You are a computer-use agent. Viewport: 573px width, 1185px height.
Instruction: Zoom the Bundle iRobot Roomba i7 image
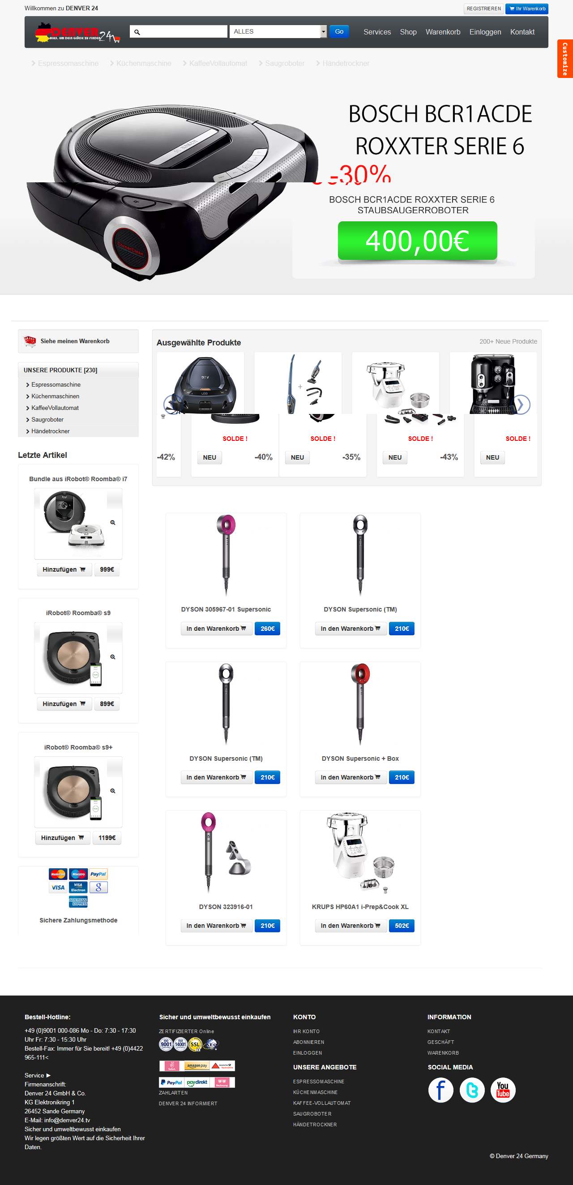pyautogui.click(x=112, y=522)
